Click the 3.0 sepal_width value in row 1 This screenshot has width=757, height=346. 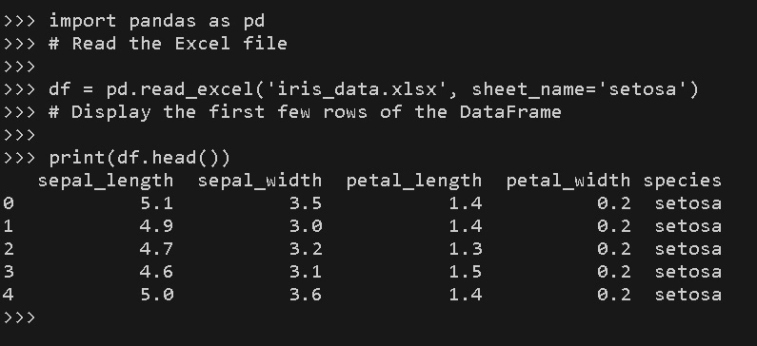click(x=306, y=226)
